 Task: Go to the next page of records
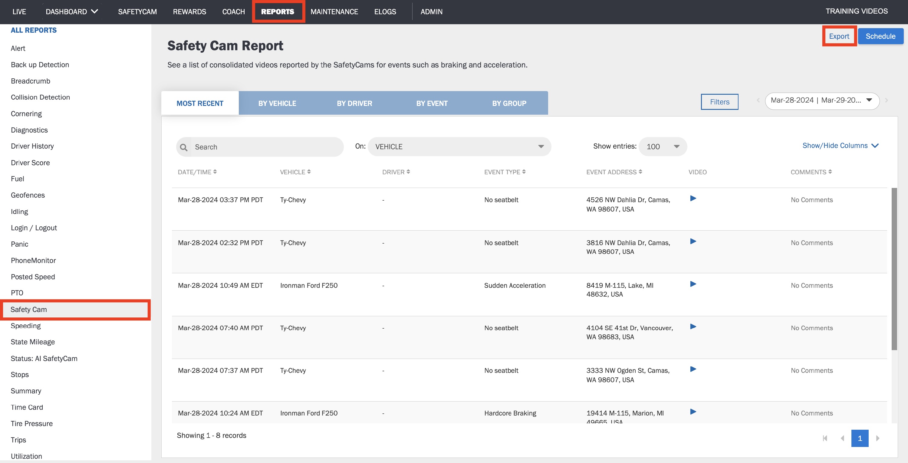tap(878, 438)
